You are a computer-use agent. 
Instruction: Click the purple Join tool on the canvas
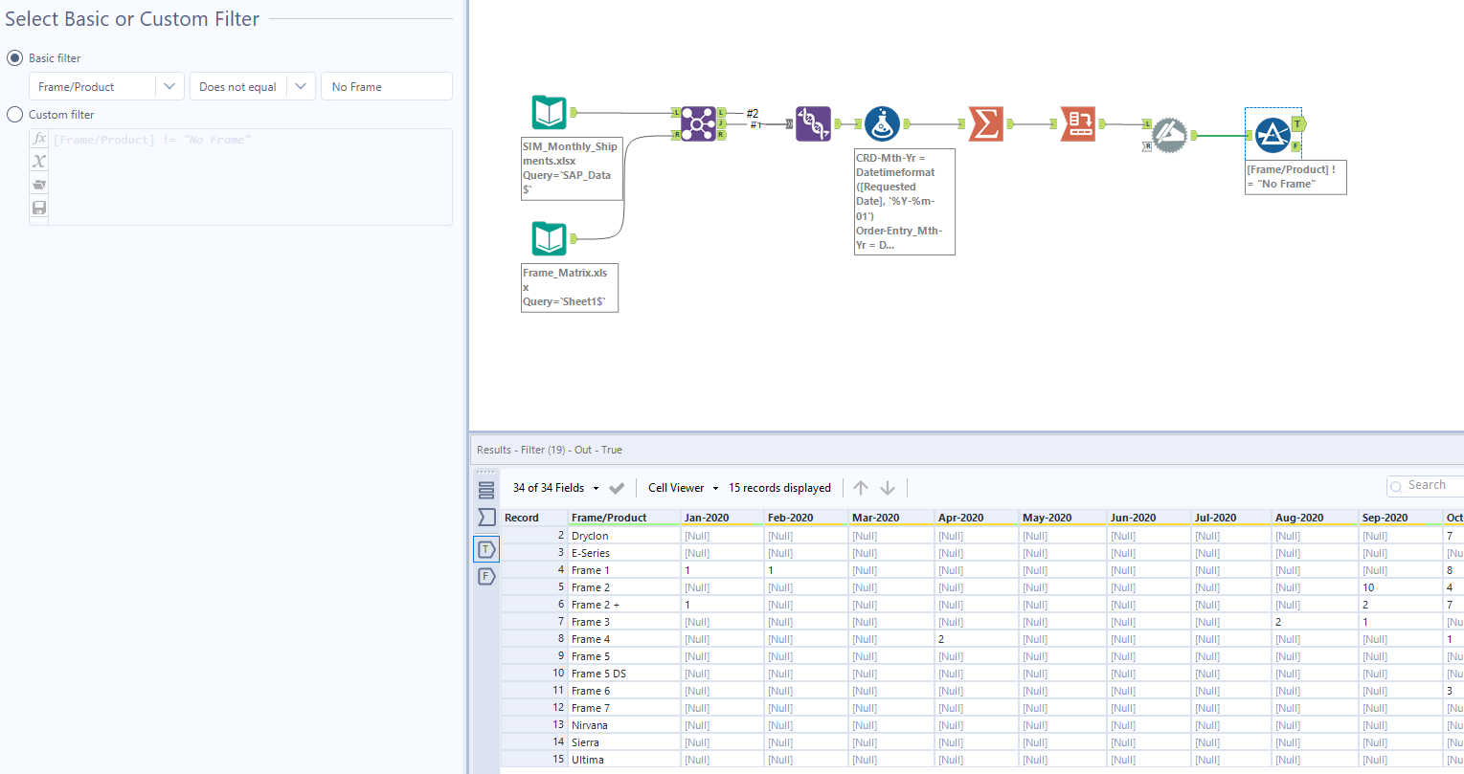[698, 124]
